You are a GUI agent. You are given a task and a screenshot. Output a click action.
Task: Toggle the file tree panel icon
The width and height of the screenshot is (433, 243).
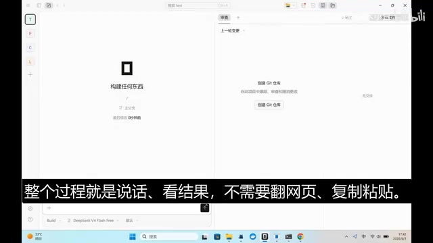click(x=333, y=5)
